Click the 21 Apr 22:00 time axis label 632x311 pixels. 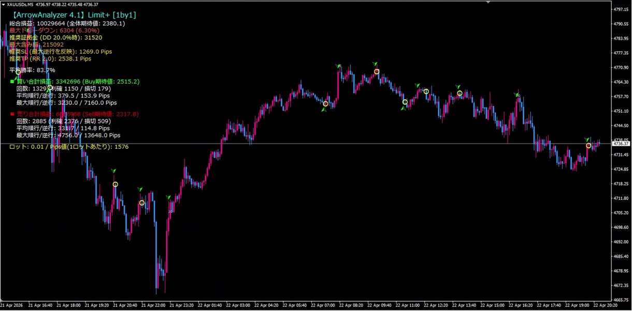153,305
